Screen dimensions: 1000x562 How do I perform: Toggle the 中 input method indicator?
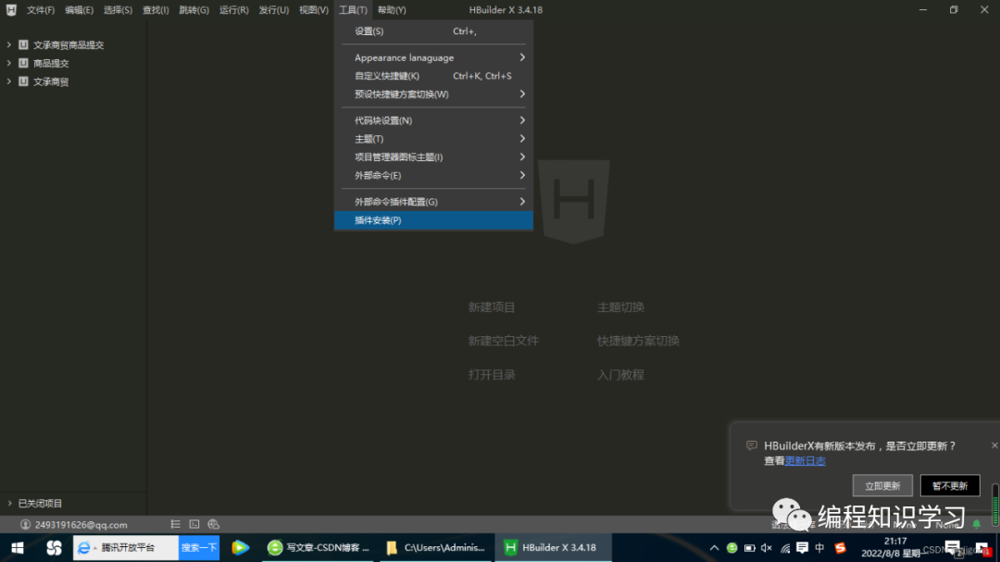819,547
